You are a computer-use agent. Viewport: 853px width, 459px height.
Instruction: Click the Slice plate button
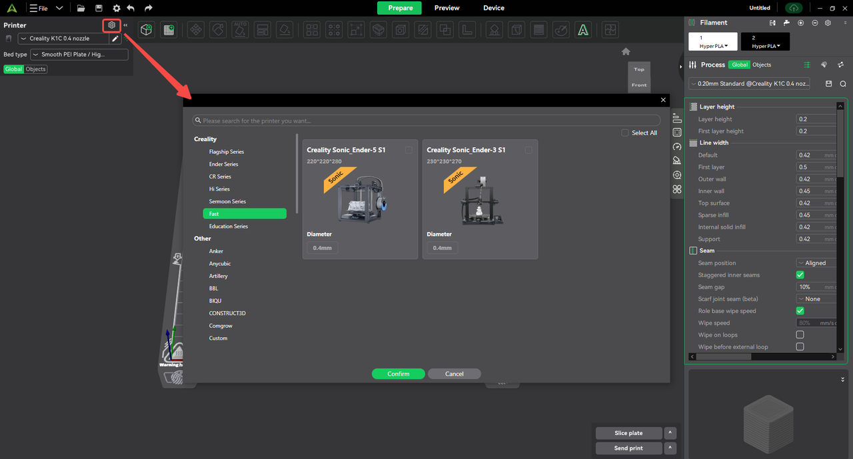[628, 433]
